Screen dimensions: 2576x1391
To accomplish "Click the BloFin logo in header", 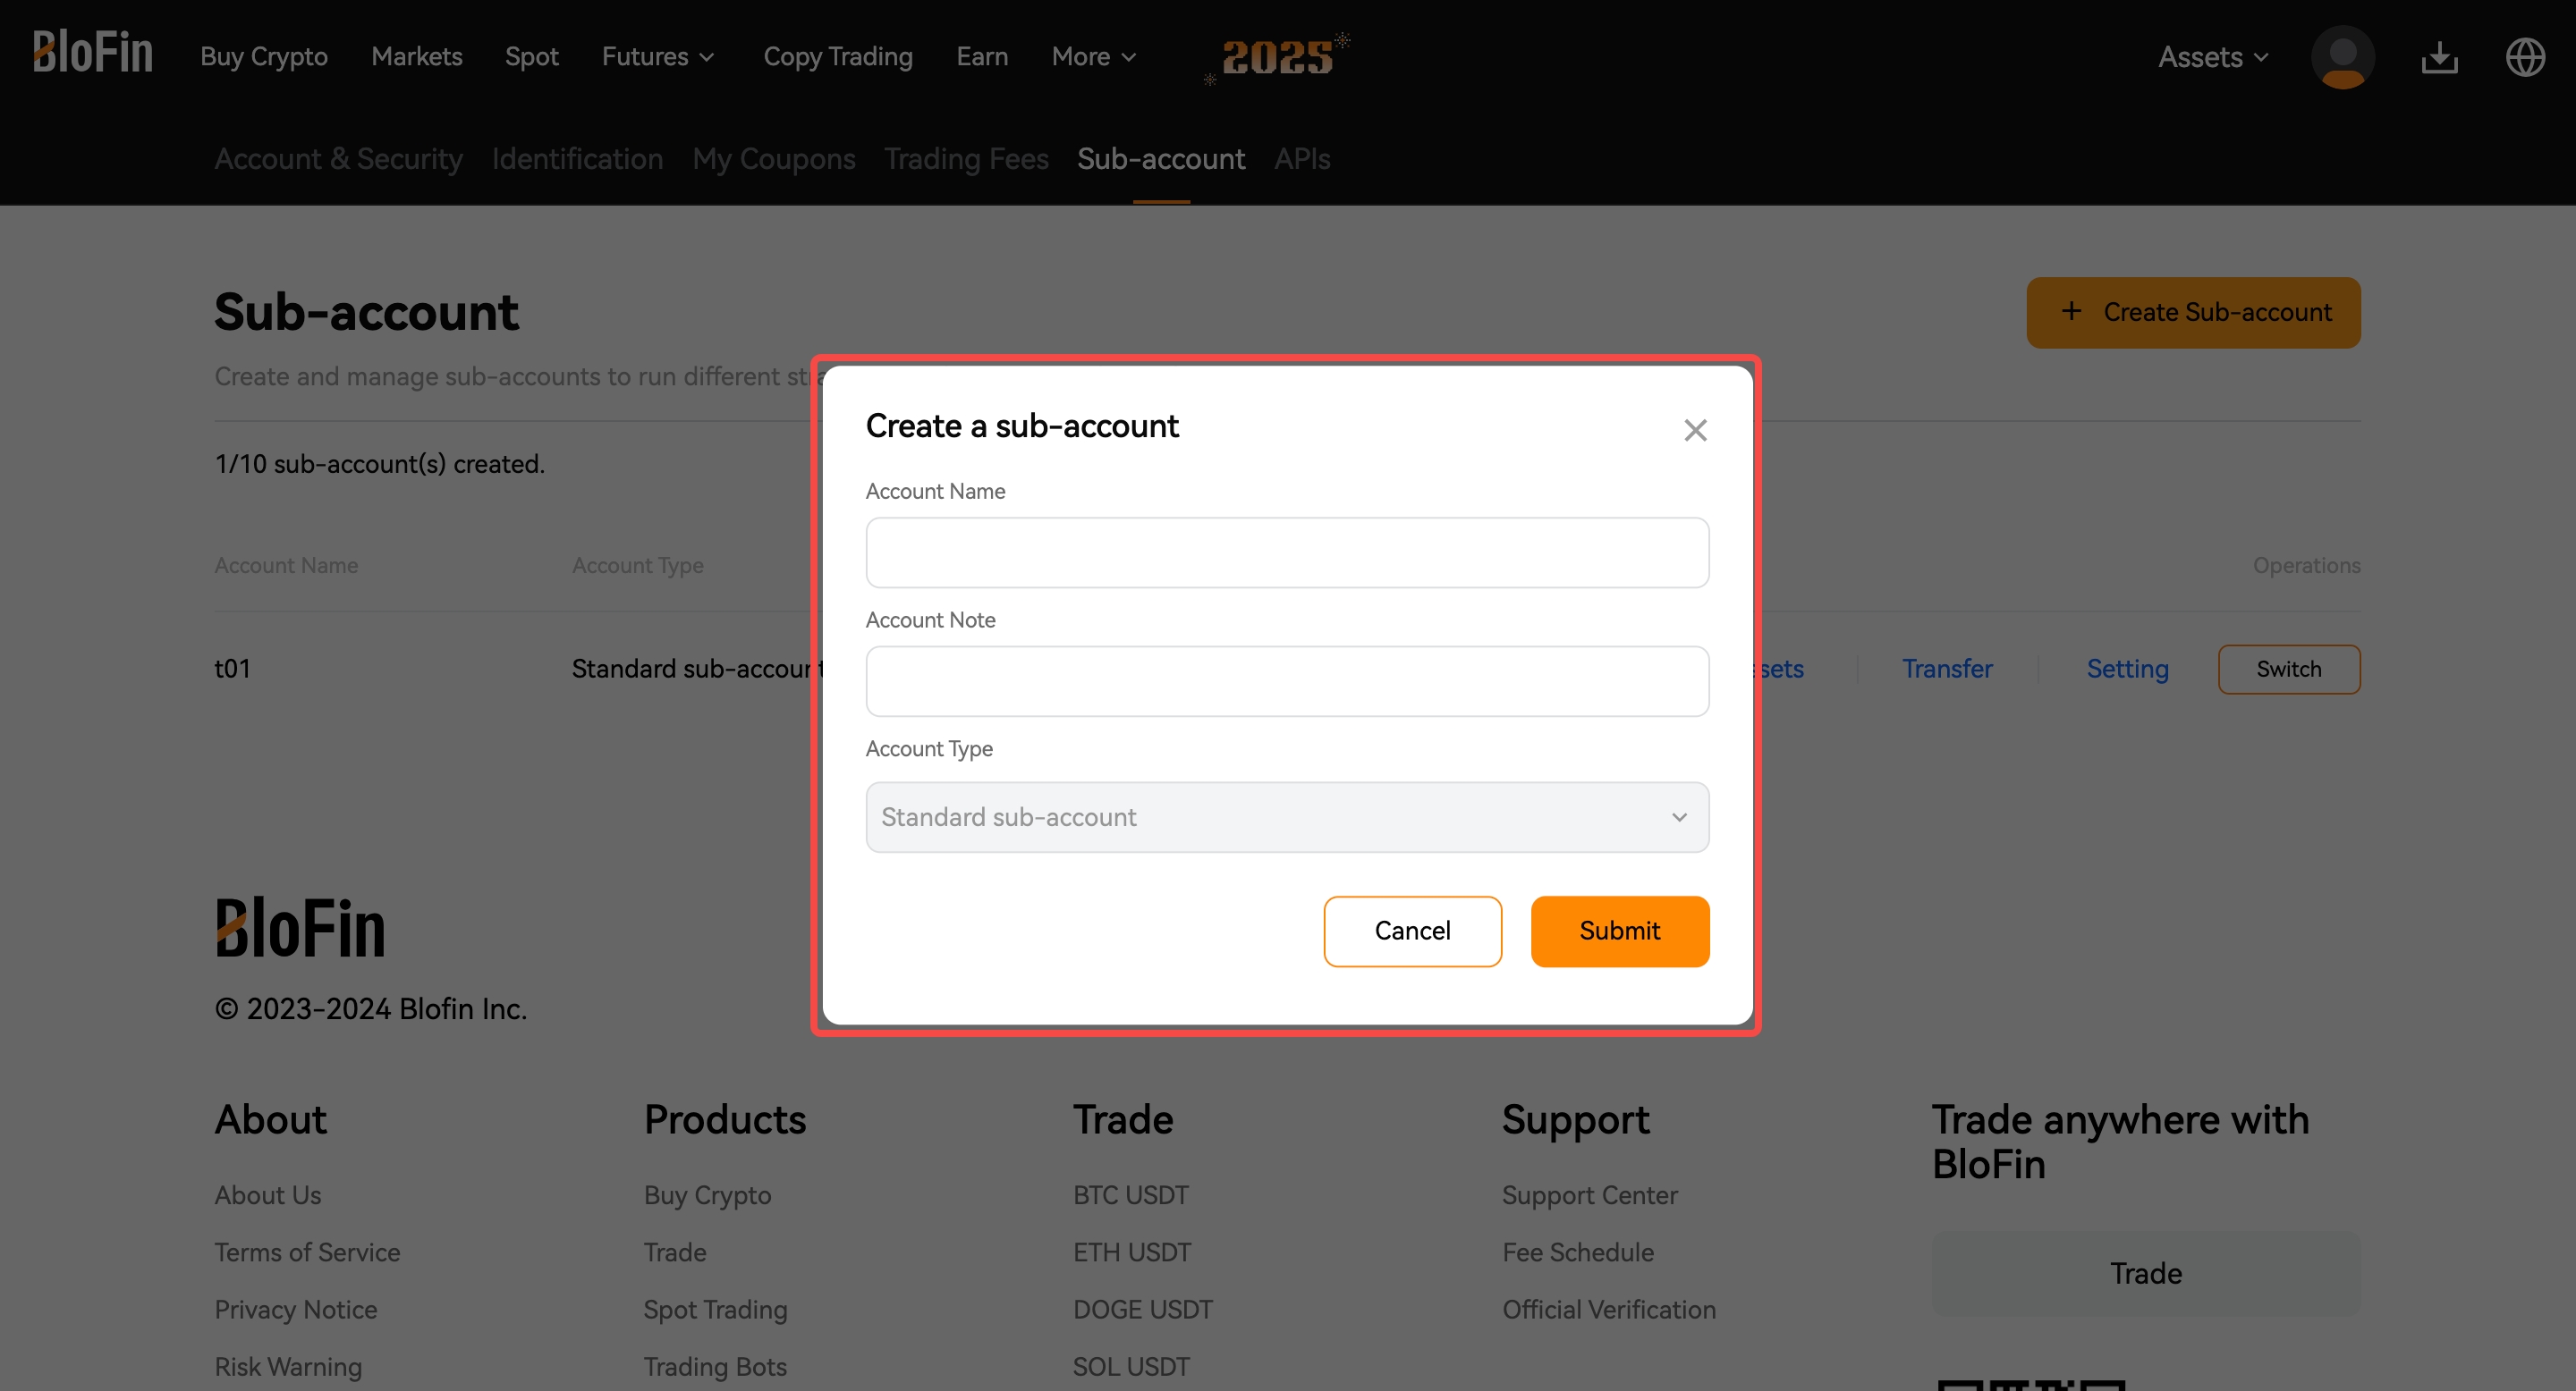I will (x=92, y=52).
